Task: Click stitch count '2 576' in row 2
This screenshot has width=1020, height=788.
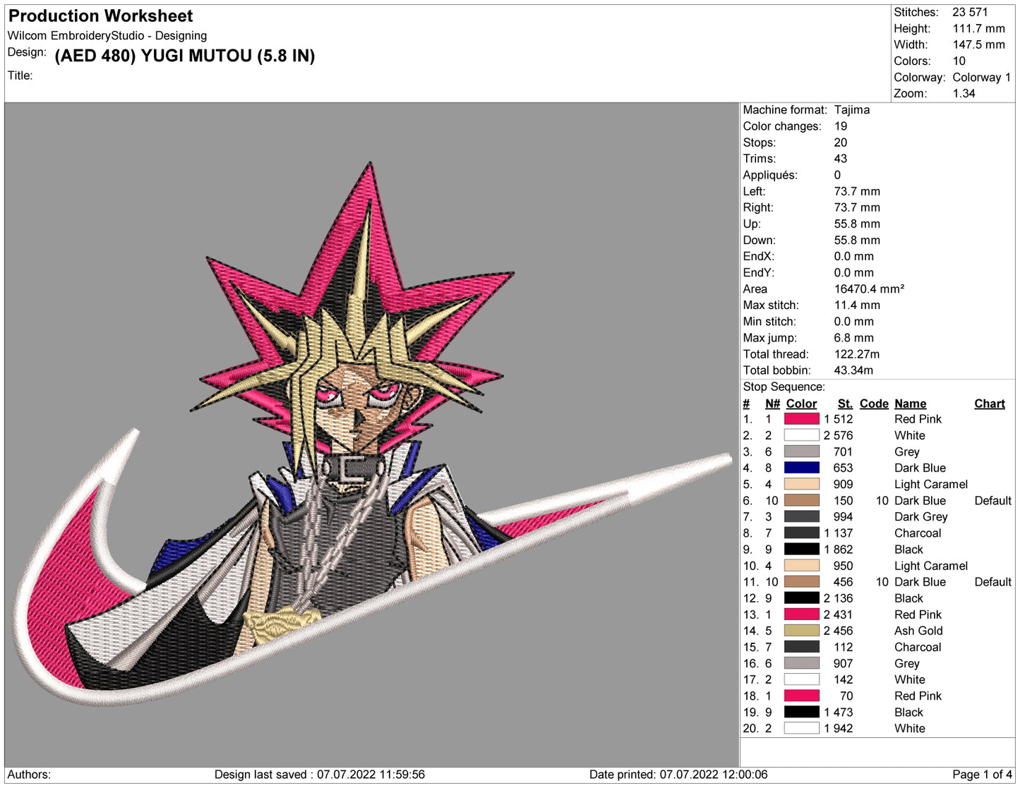Action: coord(838,435)
